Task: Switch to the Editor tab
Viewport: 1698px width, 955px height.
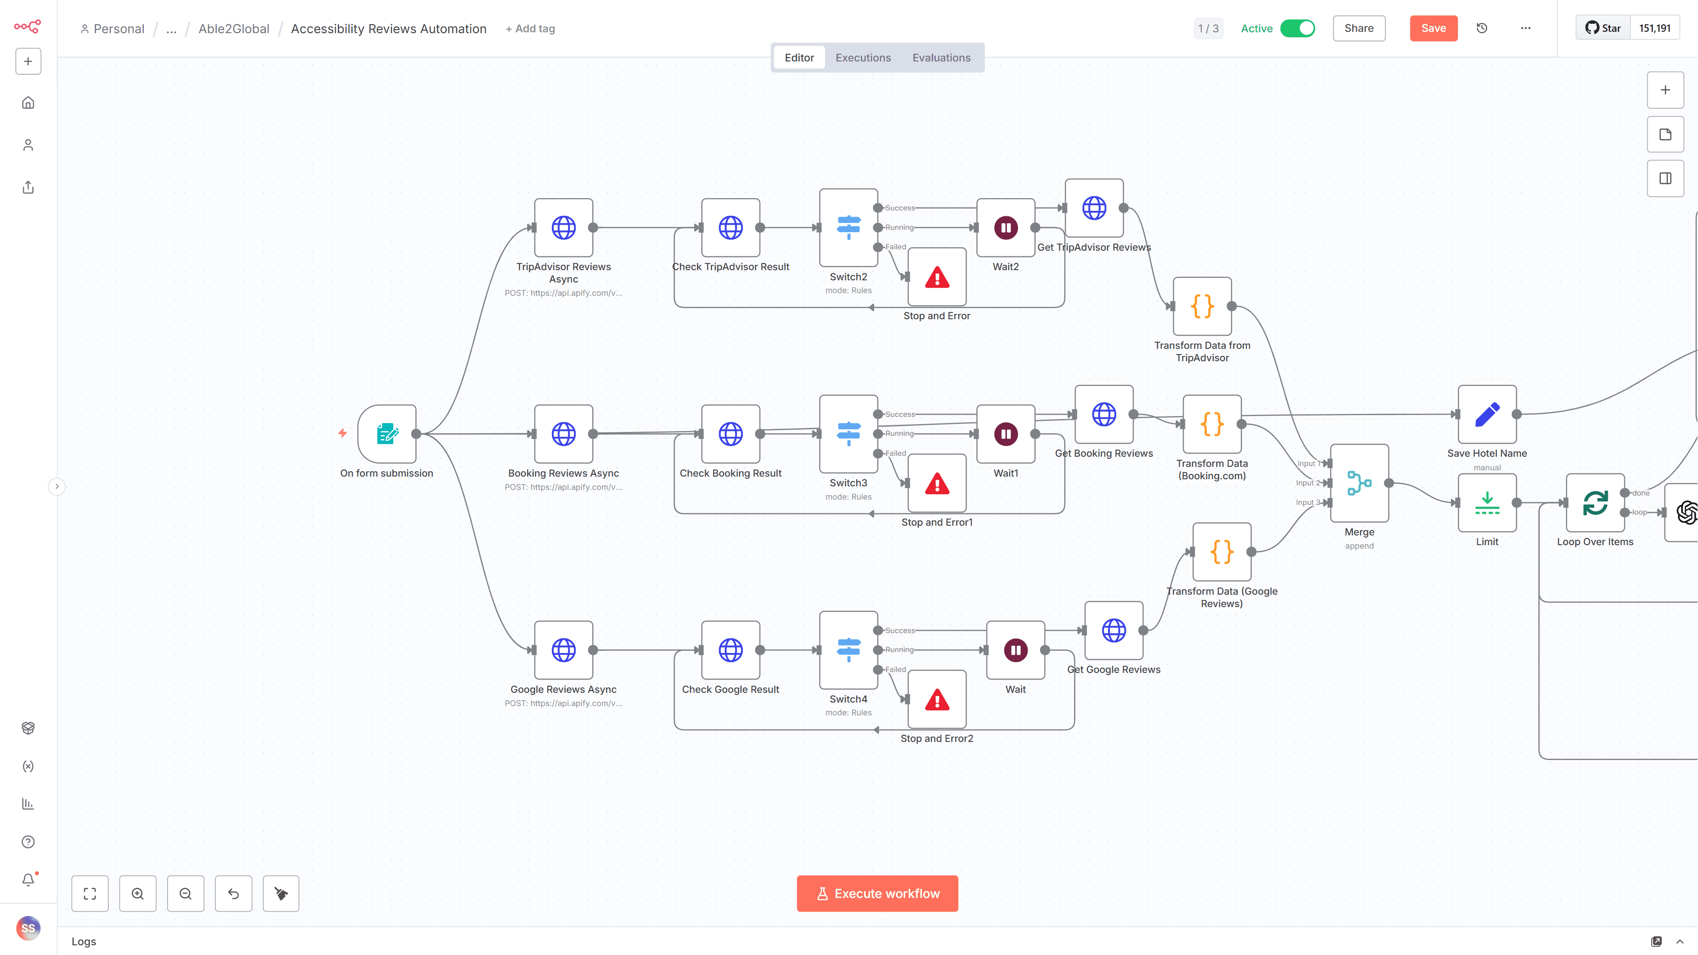Action: tap(799, 58)
